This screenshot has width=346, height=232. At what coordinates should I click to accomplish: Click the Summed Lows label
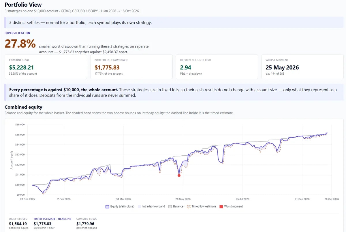(86, 219)
